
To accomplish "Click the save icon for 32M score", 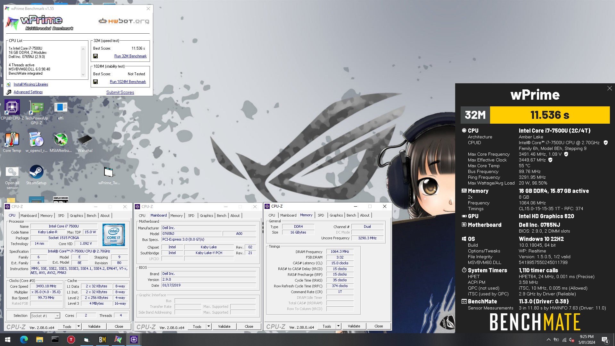I will (95, 56).
